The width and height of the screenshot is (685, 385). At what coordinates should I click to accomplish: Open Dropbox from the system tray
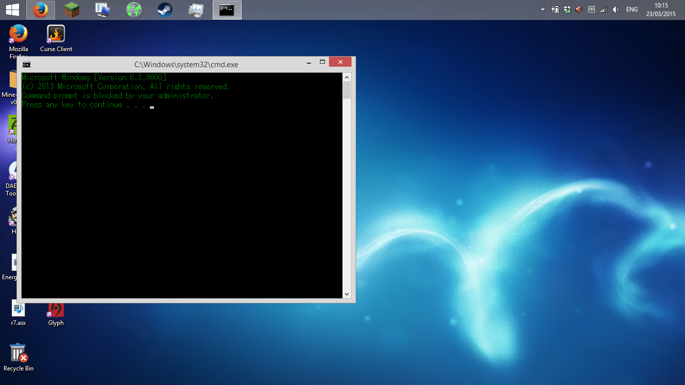(x=567, y=9)
